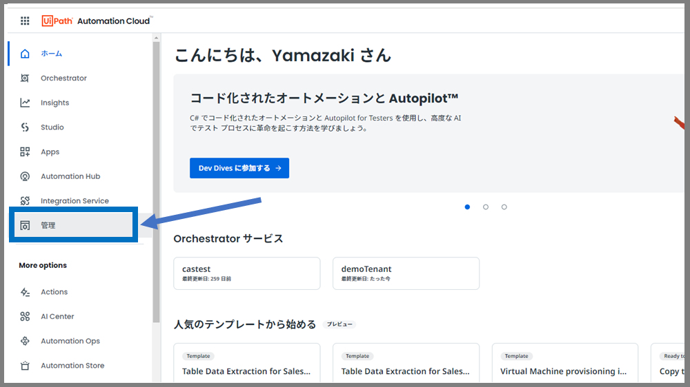Click the Orchestrator サービス heading
690x387 pixels.
[x=228, y=238]
